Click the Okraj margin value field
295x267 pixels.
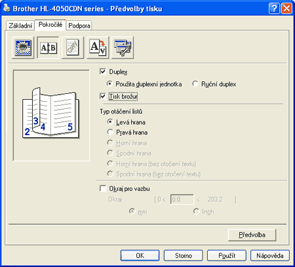(182, 199)
